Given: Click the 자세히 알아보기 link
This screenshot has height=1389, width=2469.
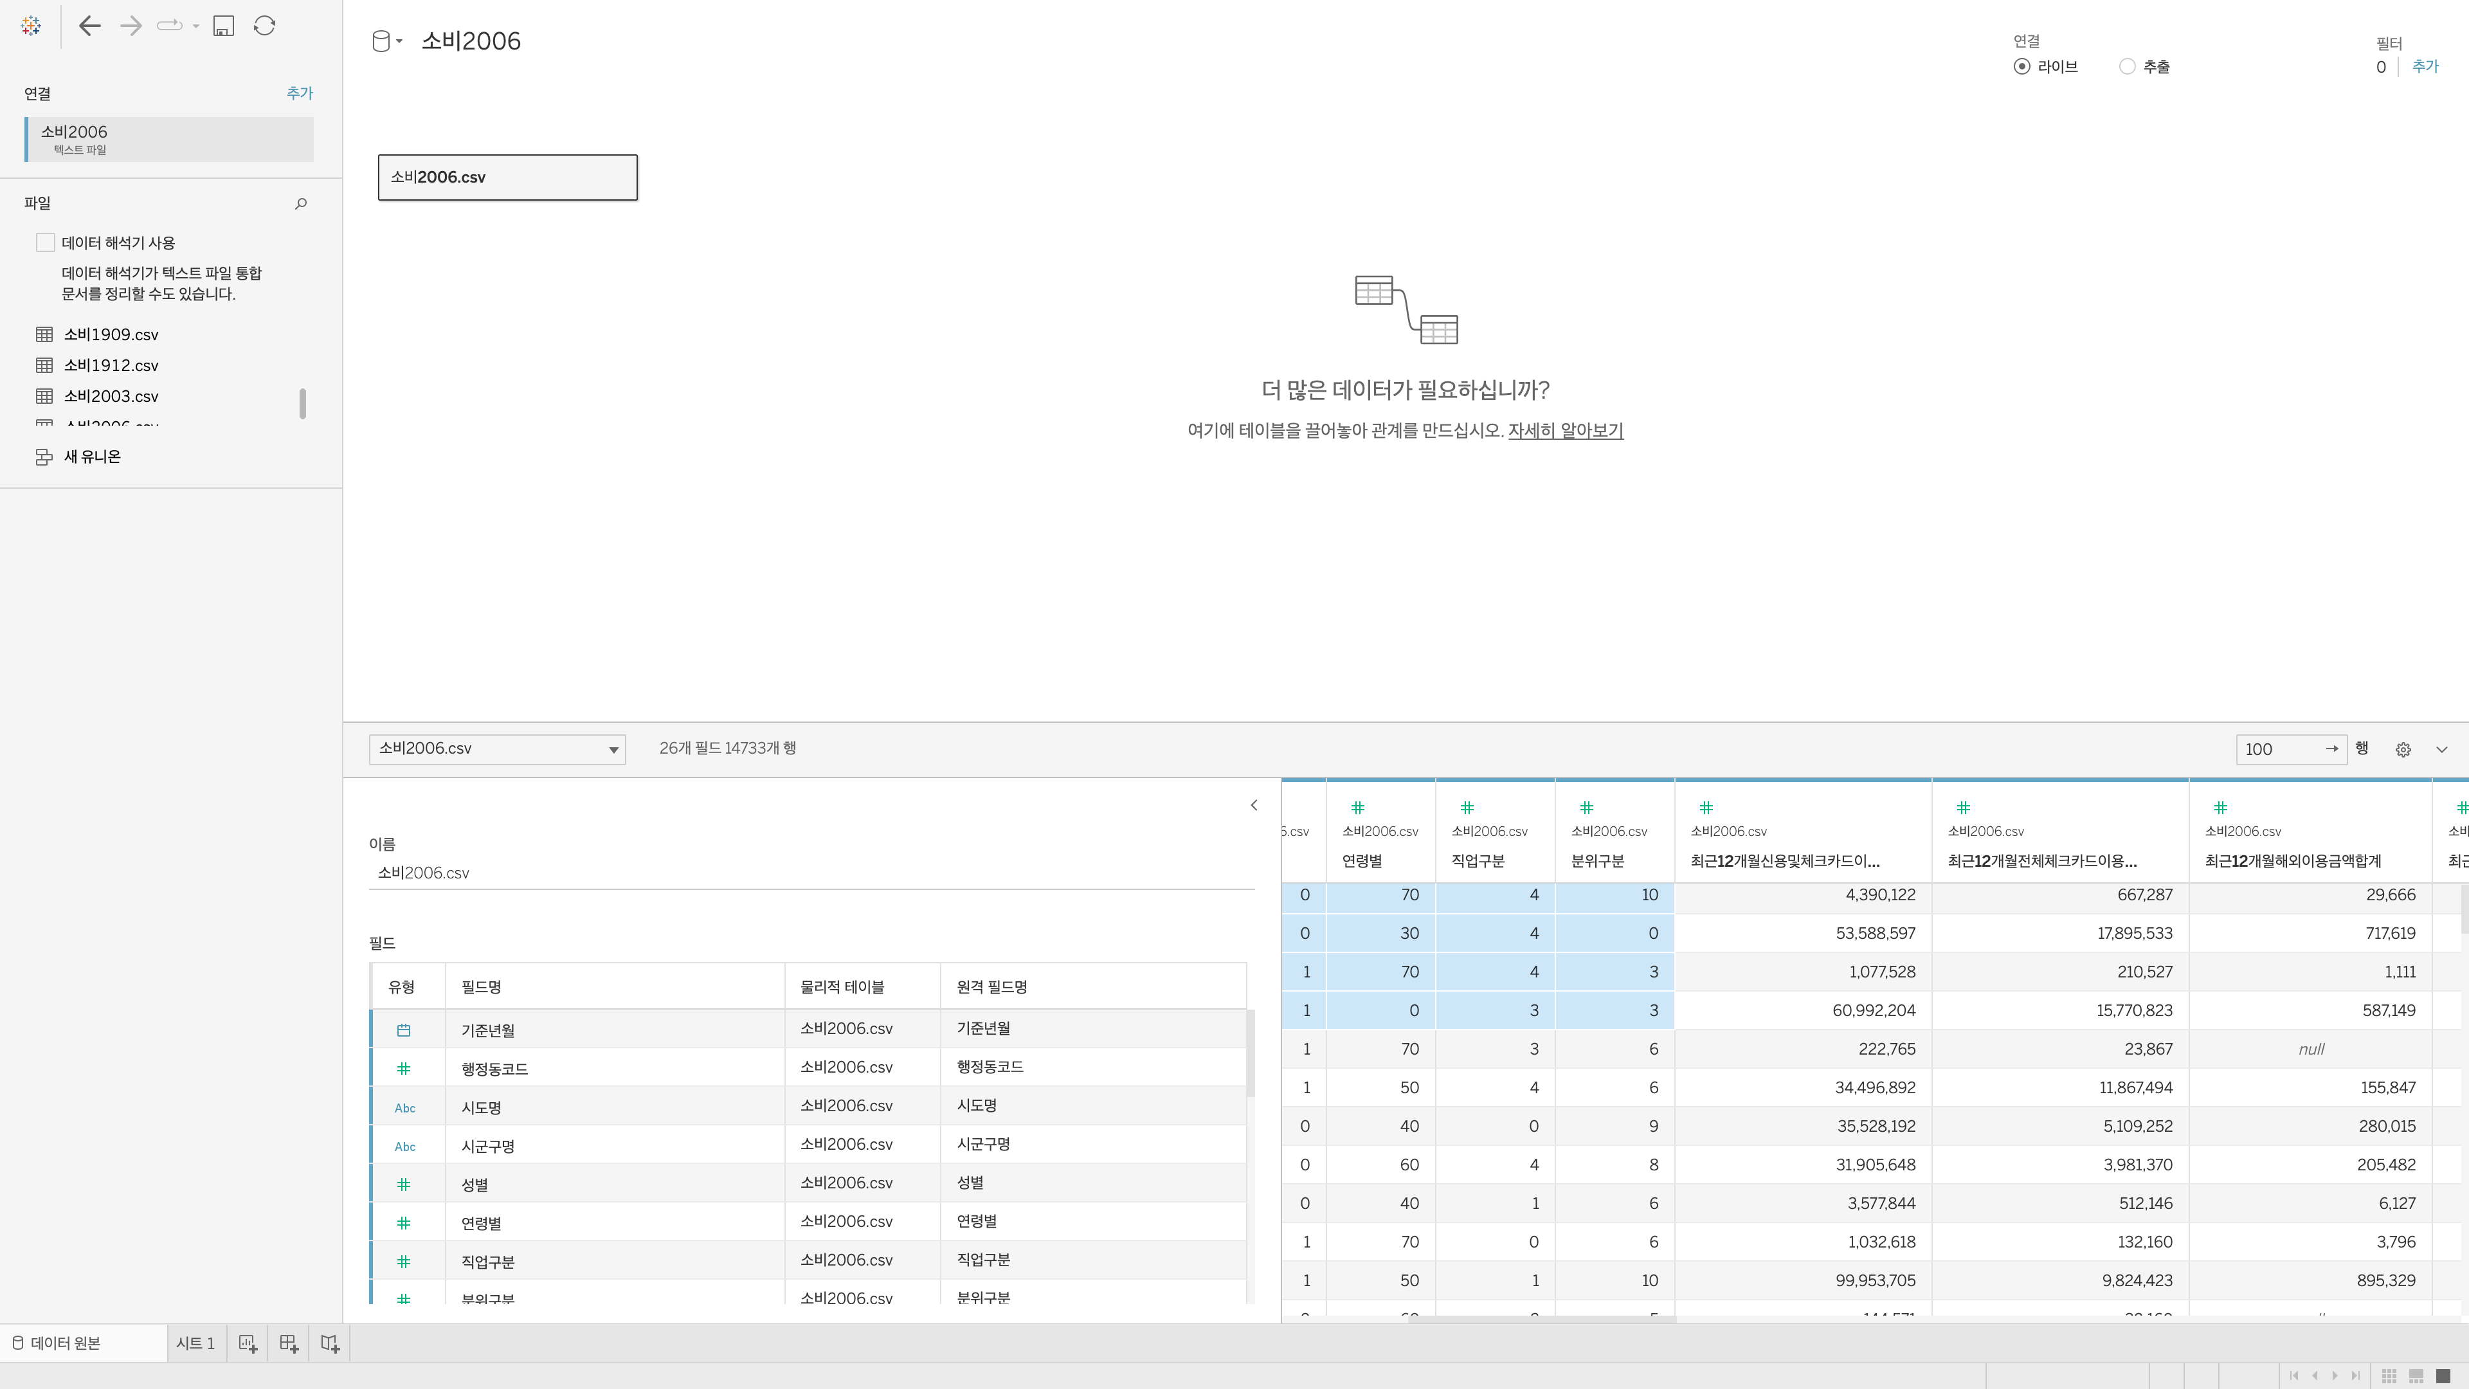Looking at the screenshot, I should (x=1565, y=430).
